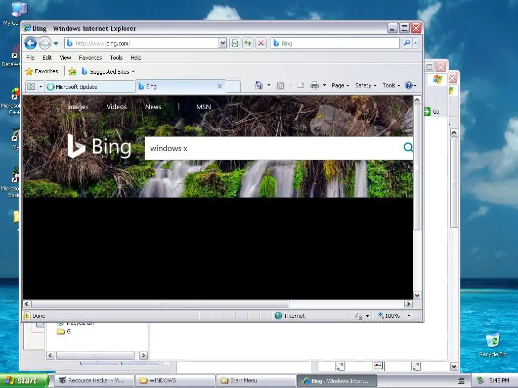Click the vertical scrollbar down arrow
The height and width of the screenshot is (388, 518).
click(417, 295)
